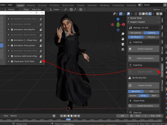Screen dimensions: 167x125
Task: Click the pan view hand icon
Action: (x=123, y=39)
